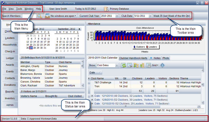Open the No windows are open dropdown

[63, 16]
